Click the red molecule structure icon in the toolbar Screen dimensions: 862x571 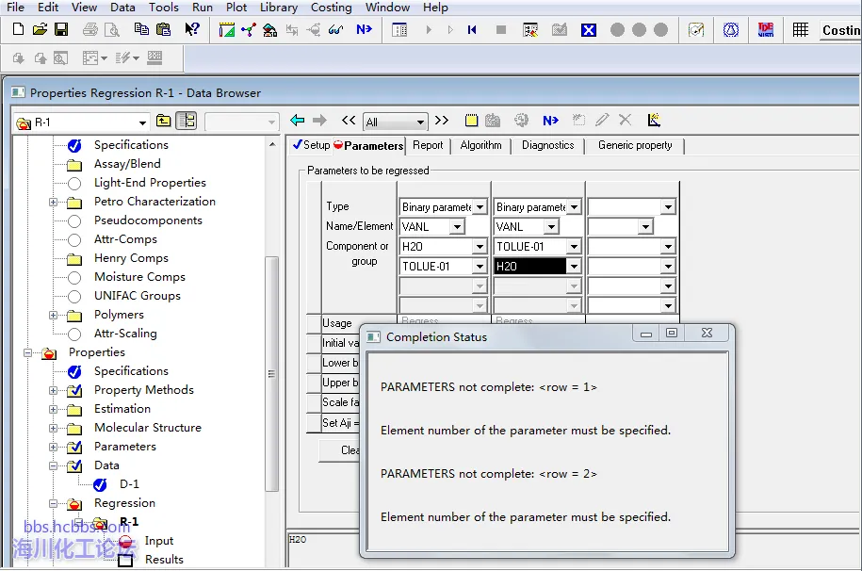coord(248,30)
